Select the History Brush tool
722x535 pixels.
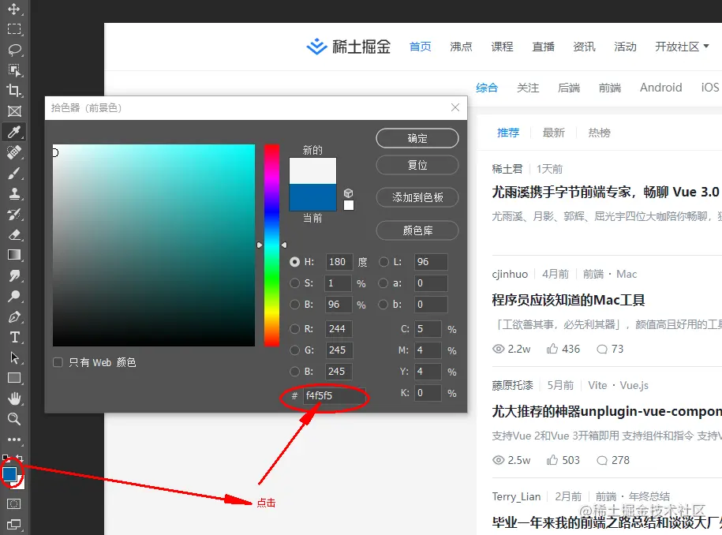point(14,214)
